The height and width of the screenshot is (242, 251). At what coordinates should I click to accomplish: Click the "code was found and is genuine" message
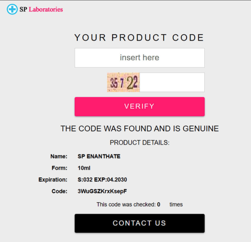(x=140, y=129)
